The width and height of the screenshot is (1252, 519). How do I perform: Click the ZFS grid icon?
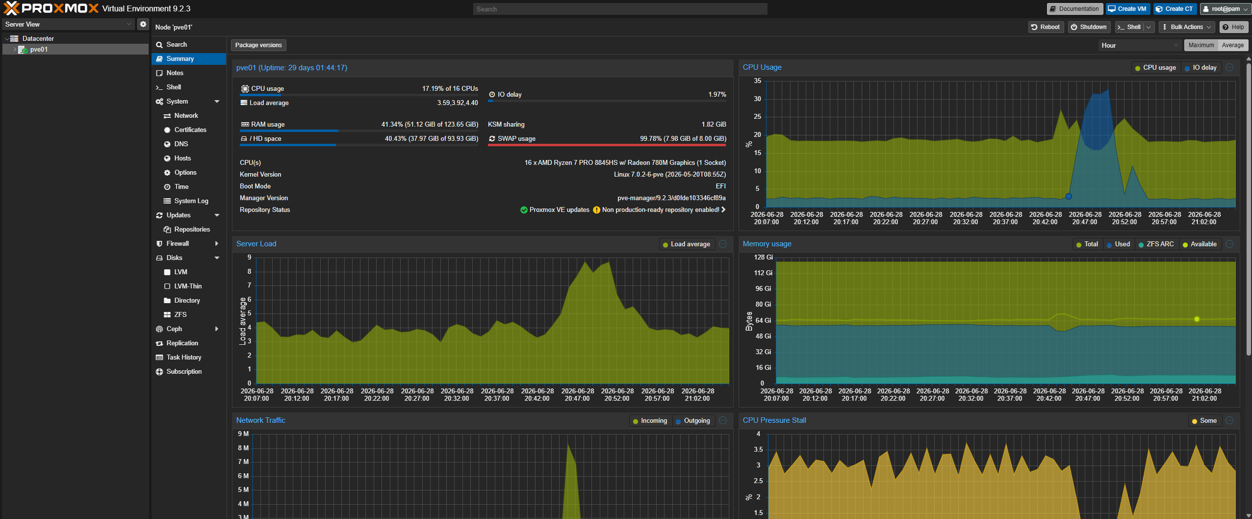click(167, 315)
